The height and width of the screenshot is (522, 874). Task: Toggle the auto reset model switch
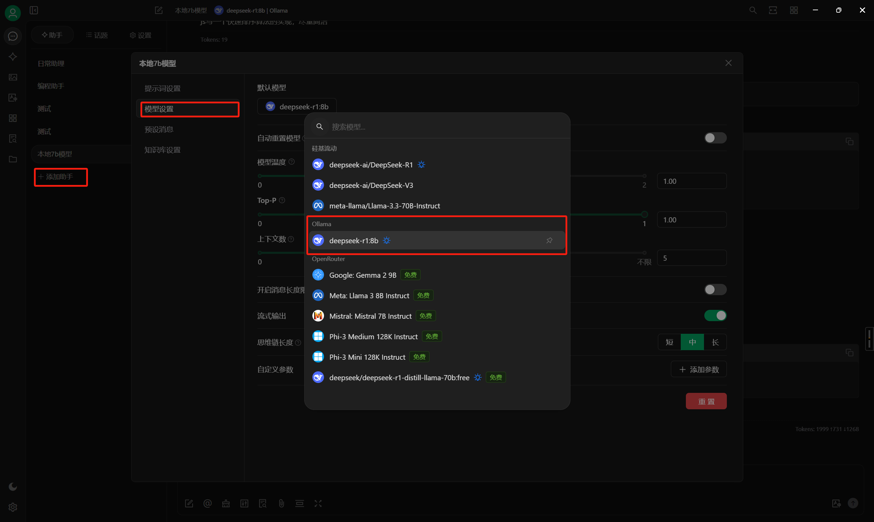coord(715,138)
